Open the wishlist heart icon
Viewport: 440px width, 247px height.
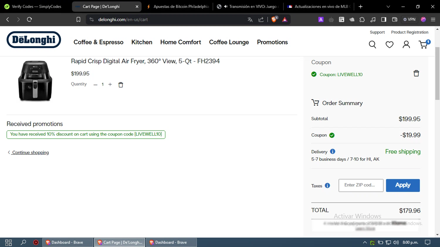(390, 45)
